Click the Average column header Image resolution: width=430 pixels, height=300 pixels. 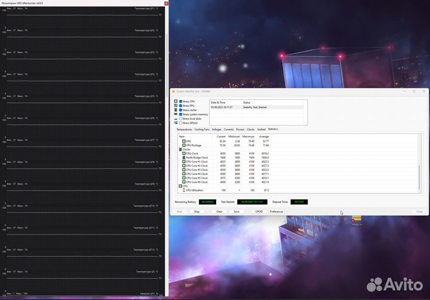pyautogui.click(x=263, y=136)
